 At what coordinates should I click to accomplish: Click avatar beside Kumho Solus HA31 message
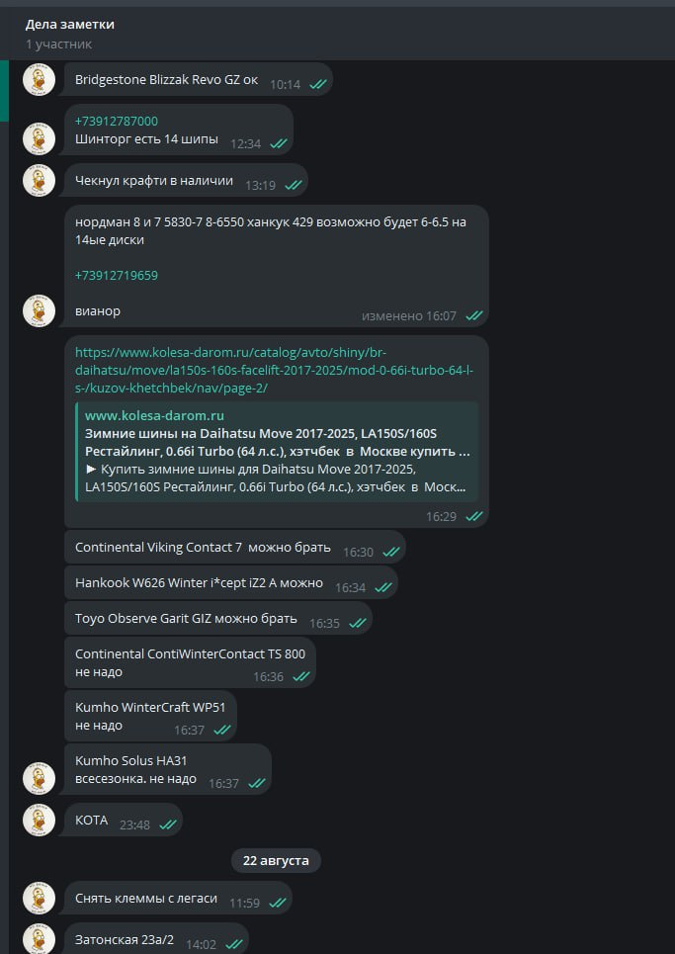coord(39,777)
